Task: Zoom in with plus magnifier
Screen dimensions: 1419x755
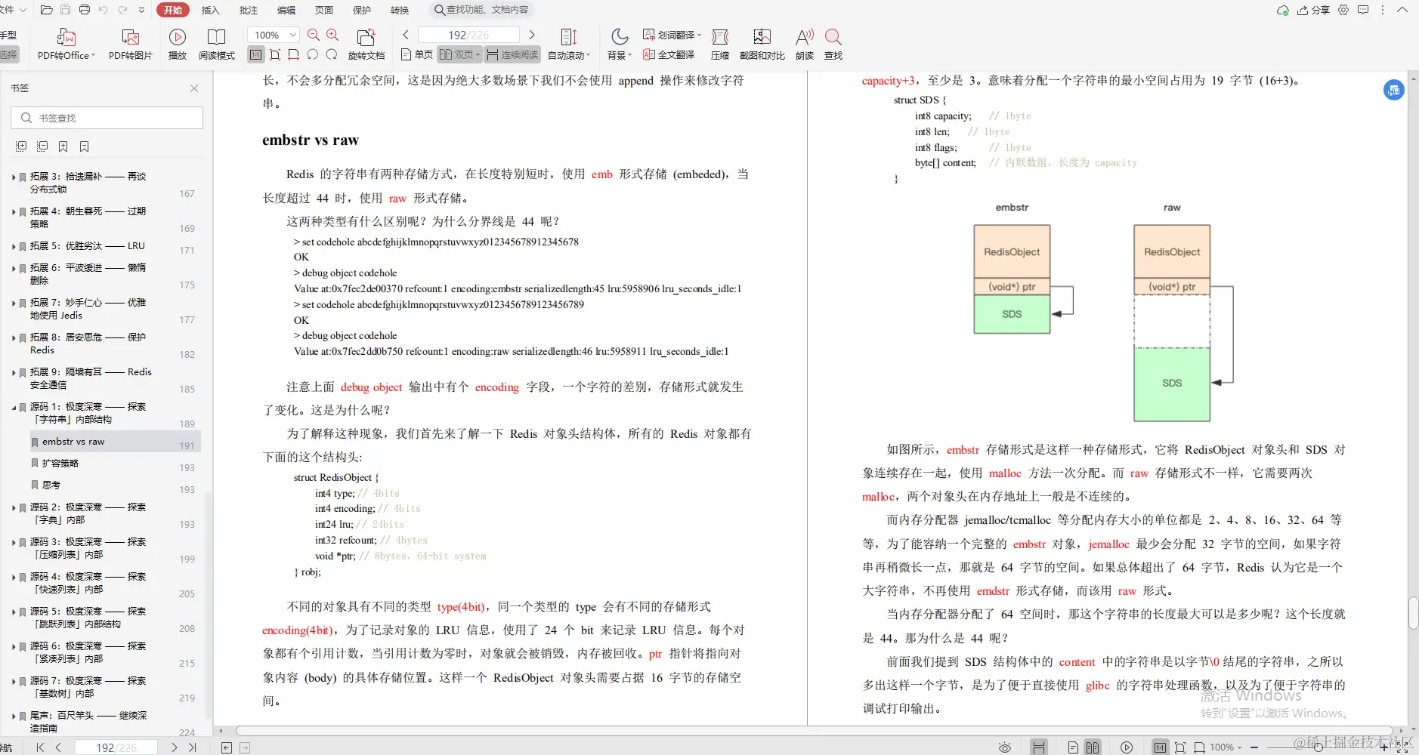Action: pos(332,35)
